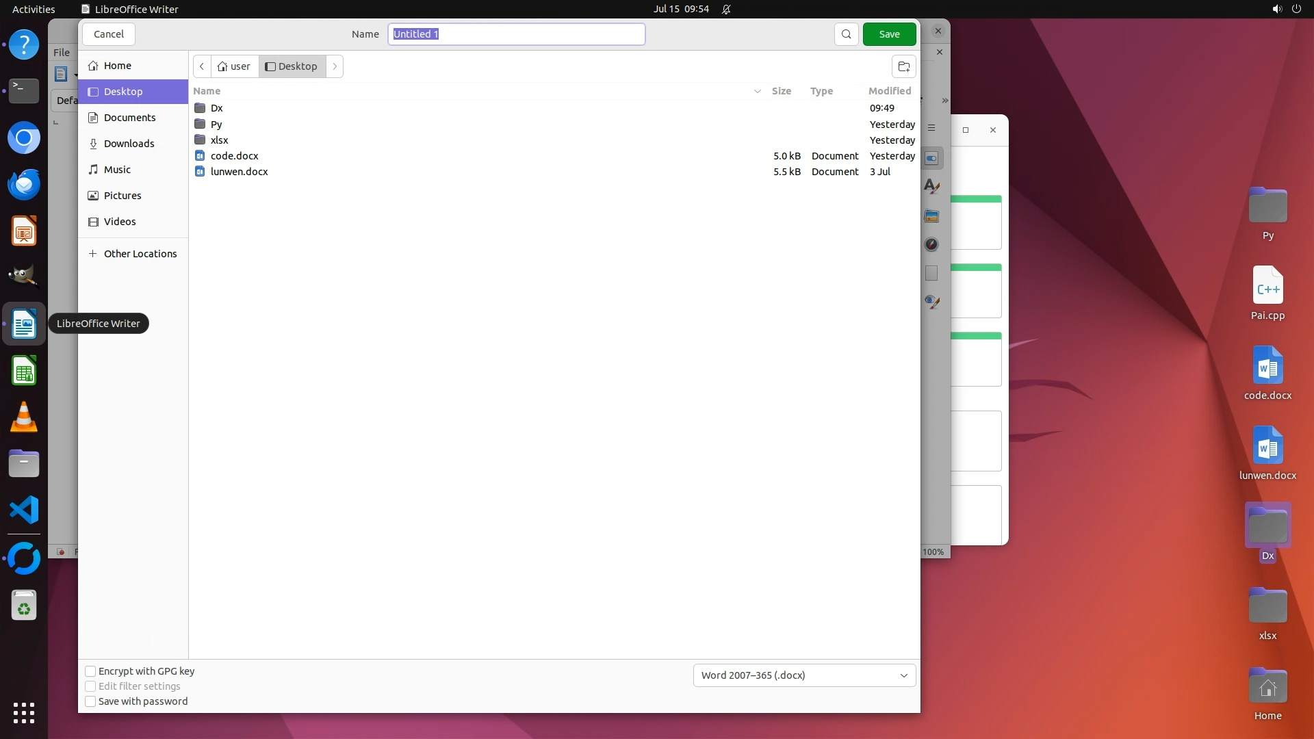This screenshot has height=739, width=1314.
Task: Click the Properties sidebar icon
Action: pyautogui.click(x=931, y=159)
